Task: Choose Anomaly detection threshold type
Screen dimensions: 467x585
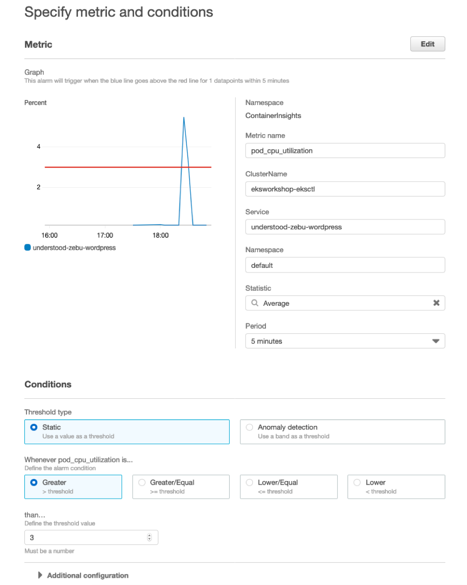Action: [249, 427]
